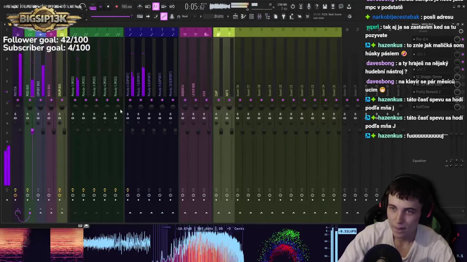The width and height of the screenshot is (467, 262).
Task: Open content library download icon
Action: (349, 7)
